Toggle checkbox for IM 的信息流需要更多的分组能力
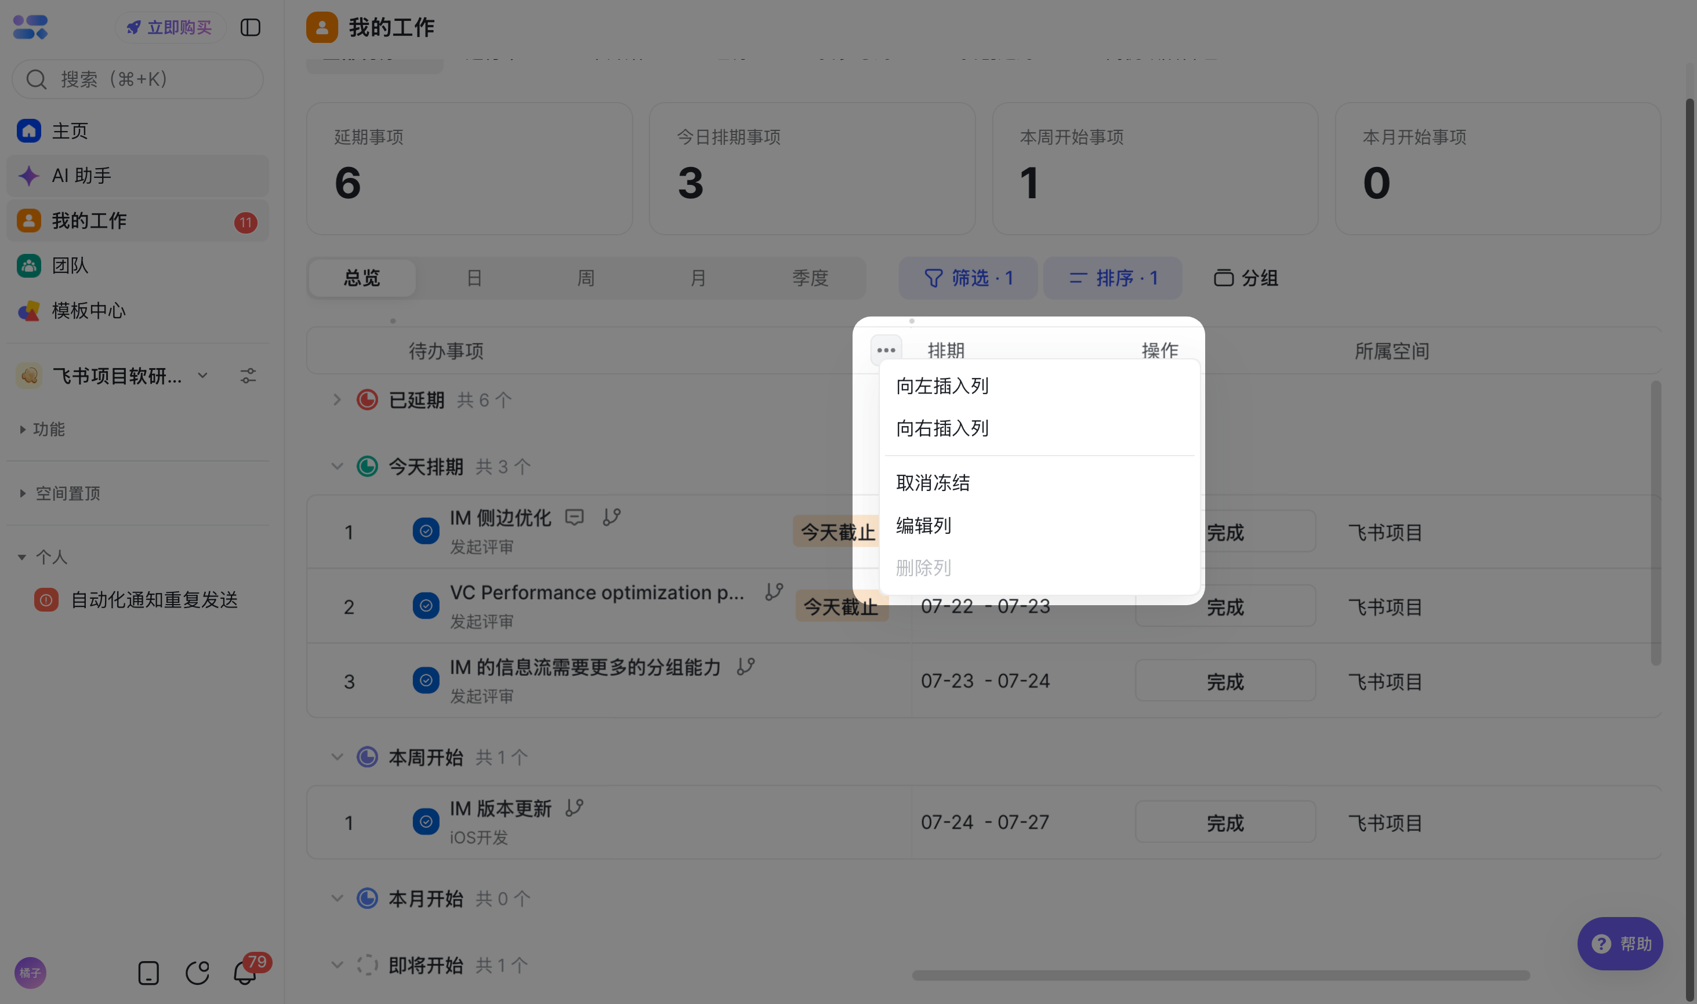 pyautogui.click(x=426, y=680)
